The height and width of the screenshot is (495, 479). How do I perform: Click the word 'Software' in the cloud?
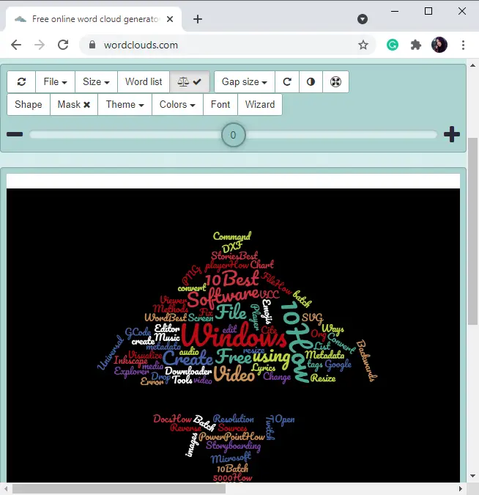point(223,298)
